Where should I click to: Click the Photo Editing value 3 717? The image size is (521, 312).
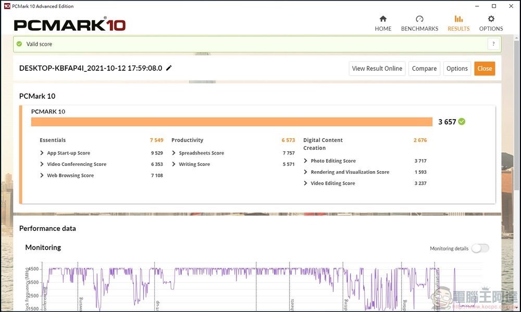(420, 161)
